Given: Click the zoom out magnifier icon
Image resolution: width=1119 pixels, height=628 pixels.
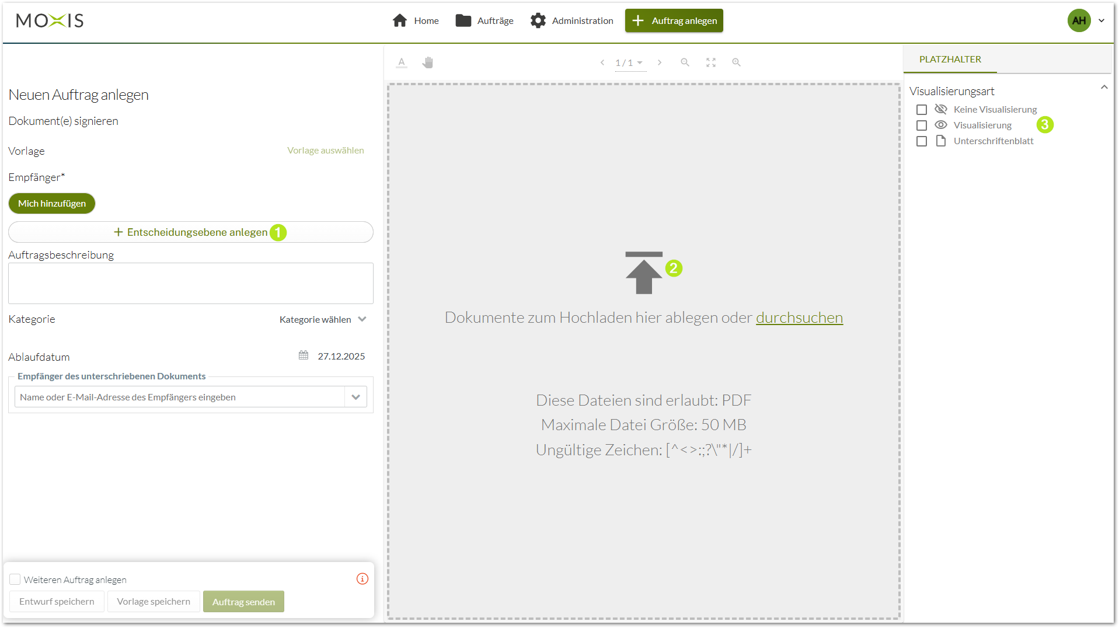Looking at the screenshot, I should 685,62.
